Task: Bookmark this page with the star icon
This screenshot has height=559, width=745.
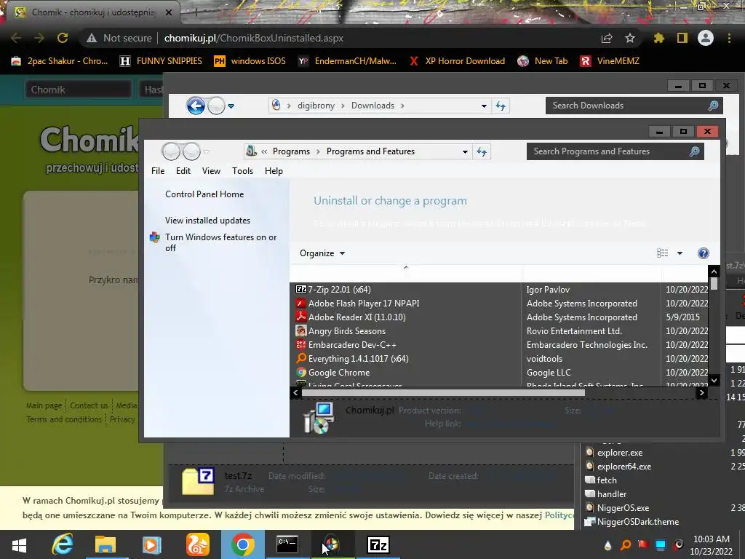Action: click(x=630, y=38)
